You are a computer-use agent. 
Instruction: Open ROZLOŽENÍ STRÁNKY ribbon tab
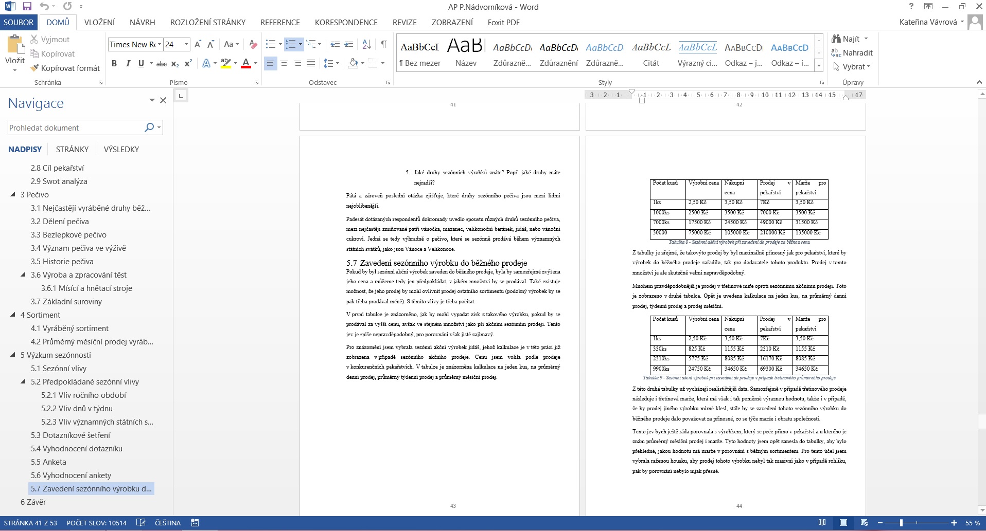pyautogui.click(x=208, y=22)
